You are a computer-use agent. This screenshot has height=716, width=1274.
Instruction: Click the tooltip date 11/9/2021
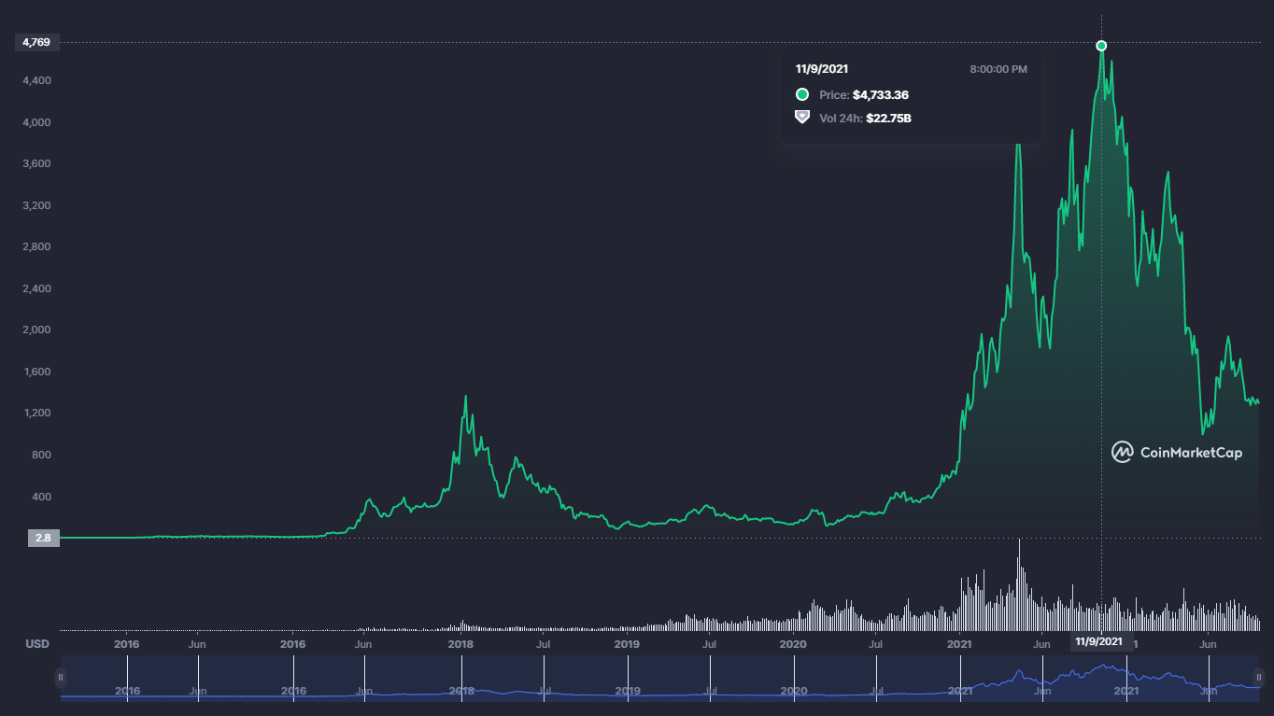point(822,69)
